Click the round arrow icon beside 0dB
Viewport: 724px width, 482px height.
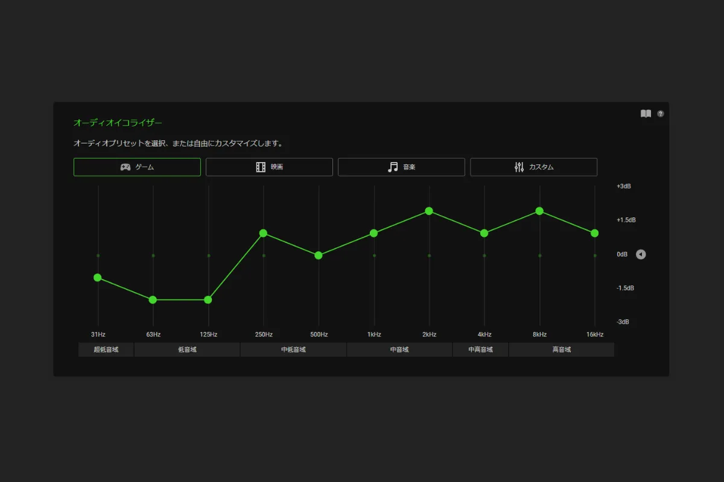[x=641, y=254]
